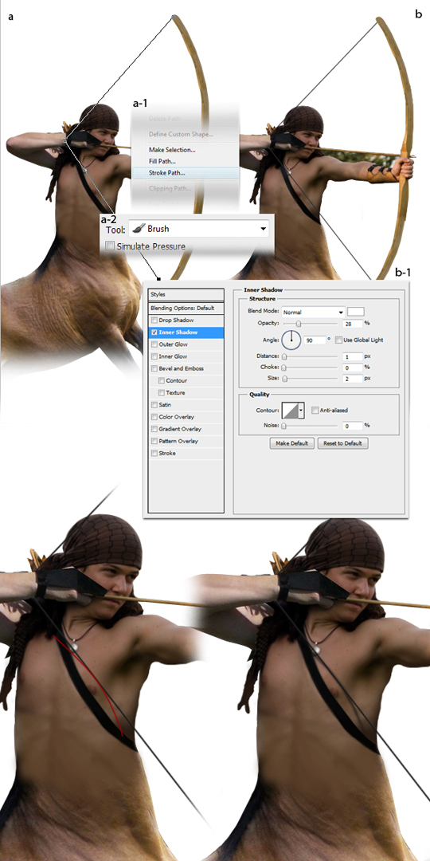
Task: Enable the Outer Glow checkbox
Action: tap(154, 344)
